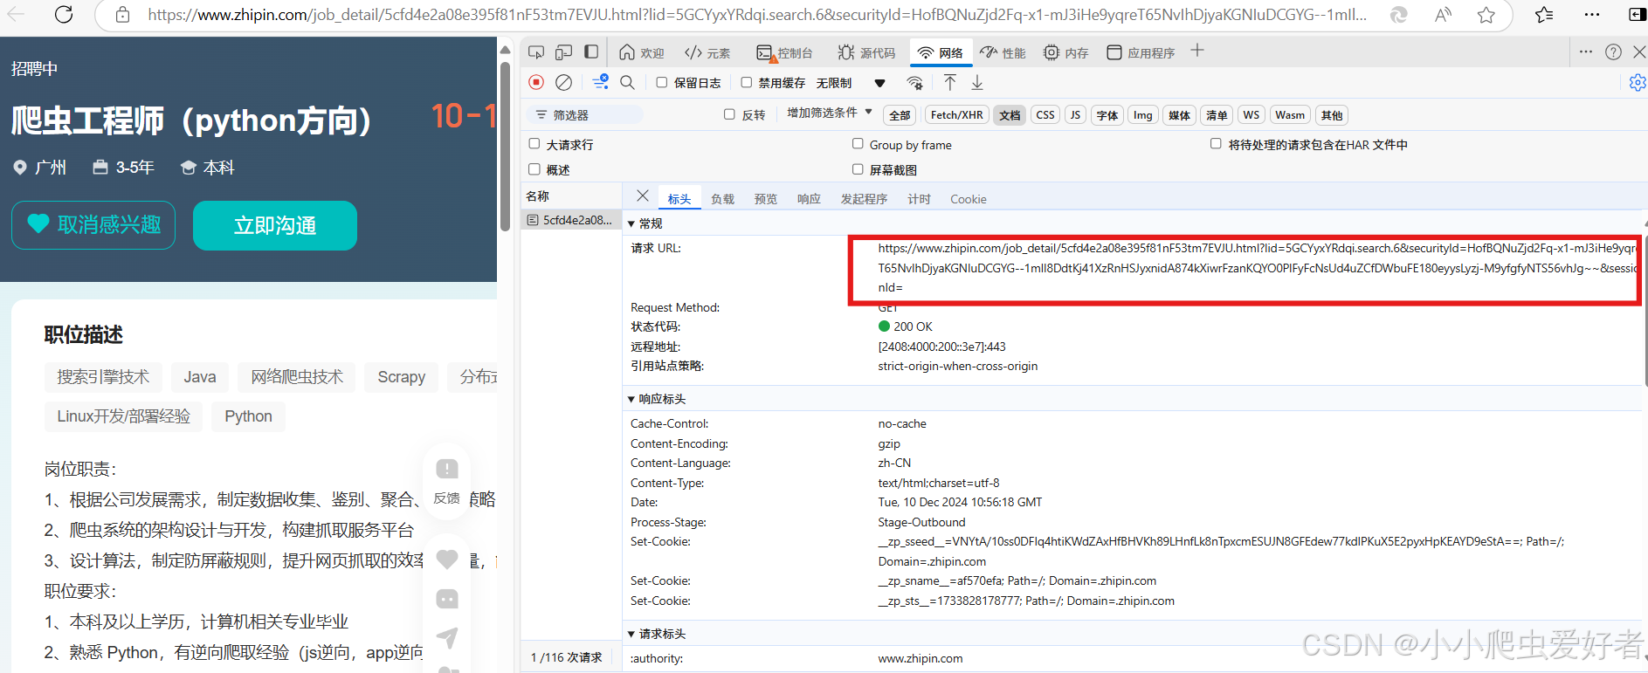Switch to the 元素 DevTools tab

707,53
